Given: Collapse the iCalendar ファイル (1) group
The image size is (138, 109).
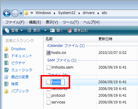Looking at the screenshot, I should click(66, 46).
